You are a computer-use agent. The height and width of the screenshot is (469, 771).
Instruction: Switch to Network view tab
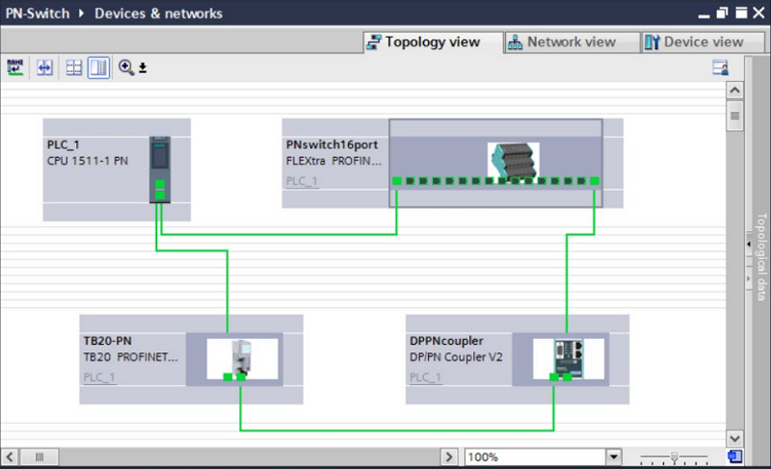point(572,42)
